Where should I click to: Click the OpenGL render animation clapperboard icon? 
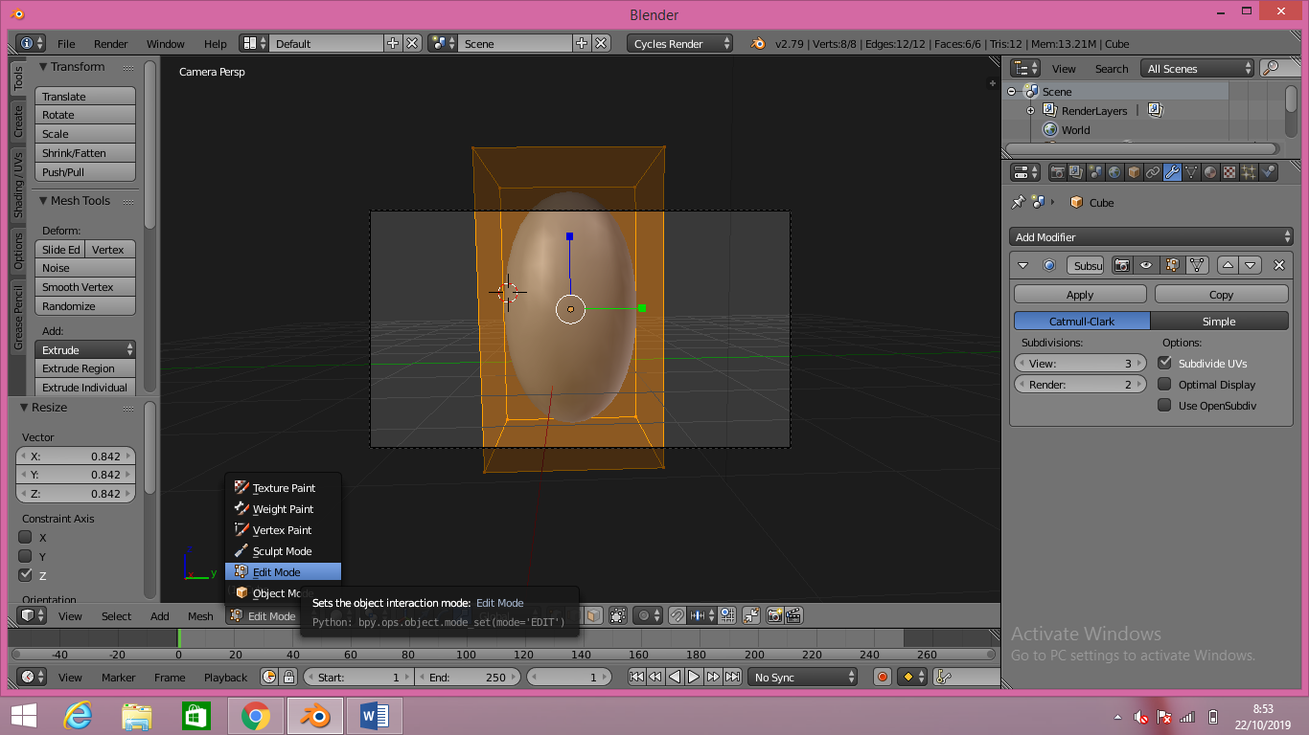coord(793,615)
